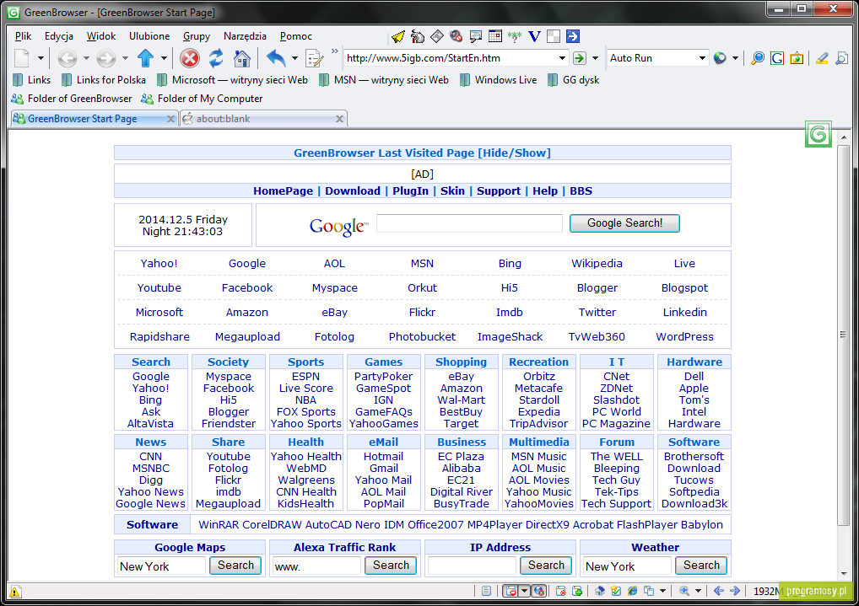Image resolution: width=859 pixels, height=606 pixels.
Task: Follow the Download link in the navigation bar
Action: (x=352, y=191)
